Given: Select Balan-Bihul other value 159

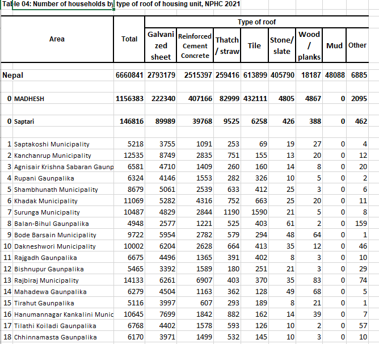Looking at the screenshot, I should [x=357, y=224].
